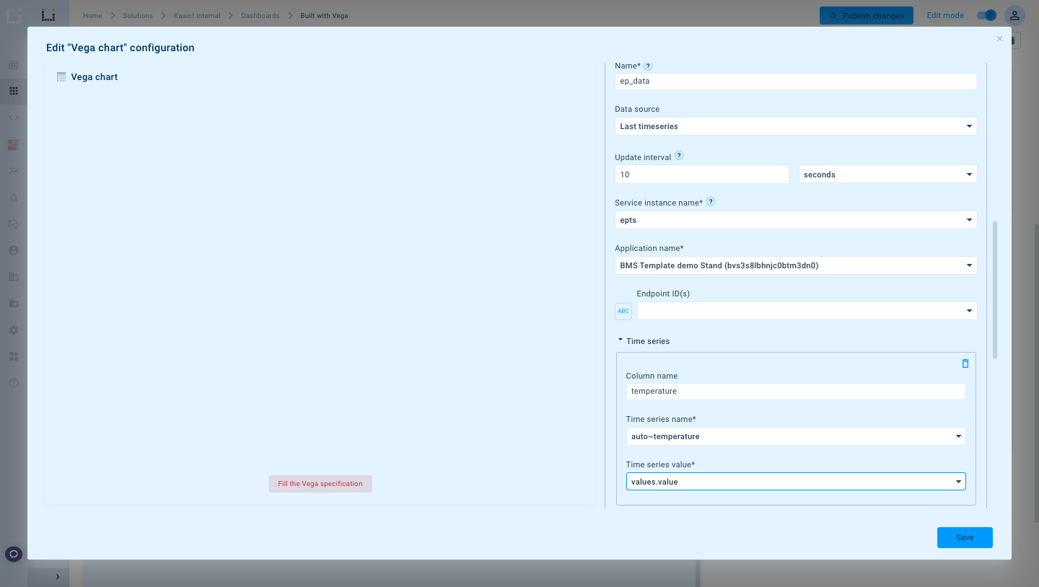Go to Kaaiot internal breadcrumb
This screenshot has width=1039, height=587.
coord(197,15)
